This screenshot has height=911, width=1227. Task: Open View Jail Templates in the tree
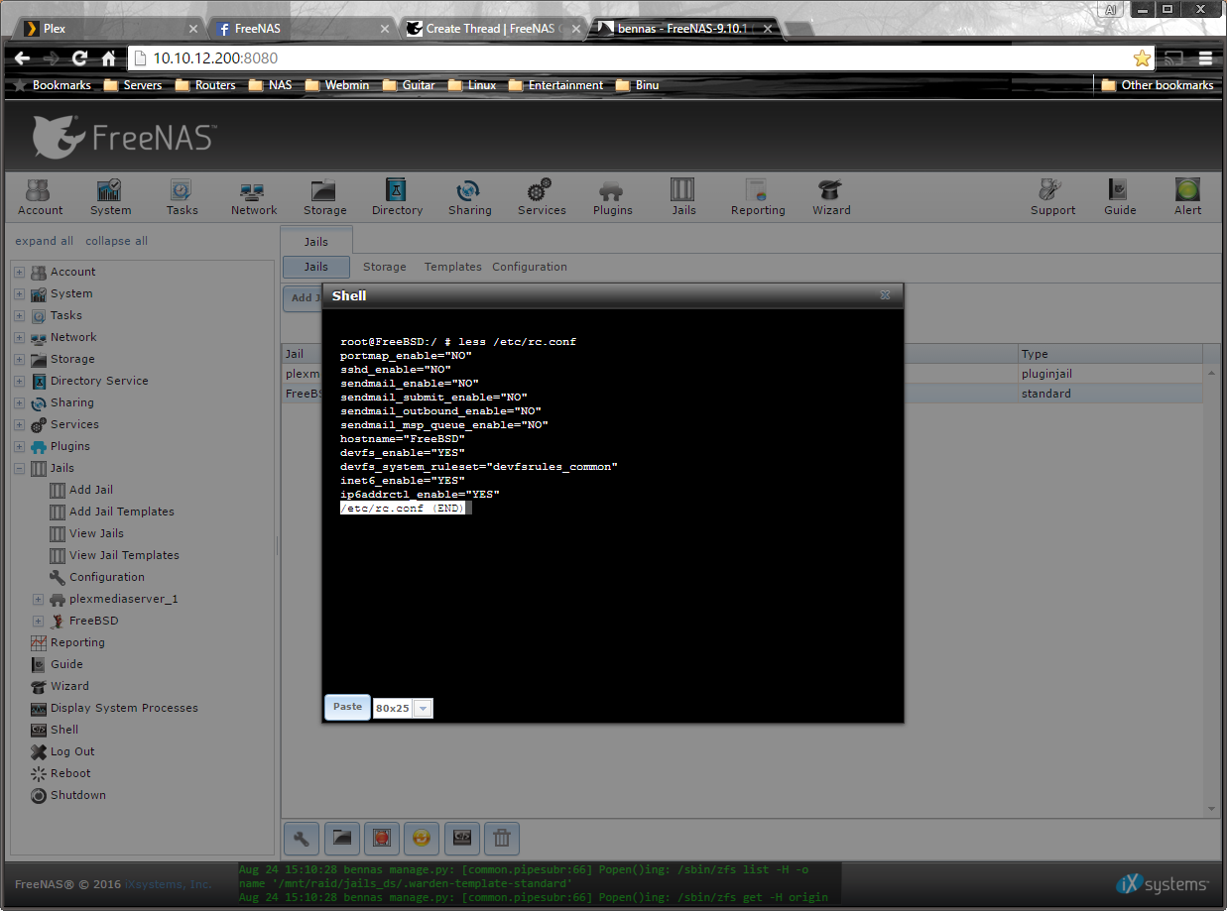(124, 555)
